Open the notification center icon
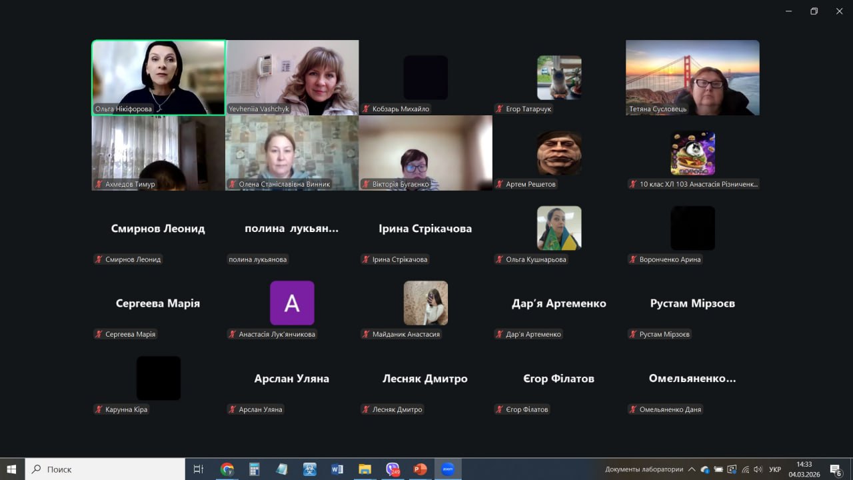 [x=836, y=469]
